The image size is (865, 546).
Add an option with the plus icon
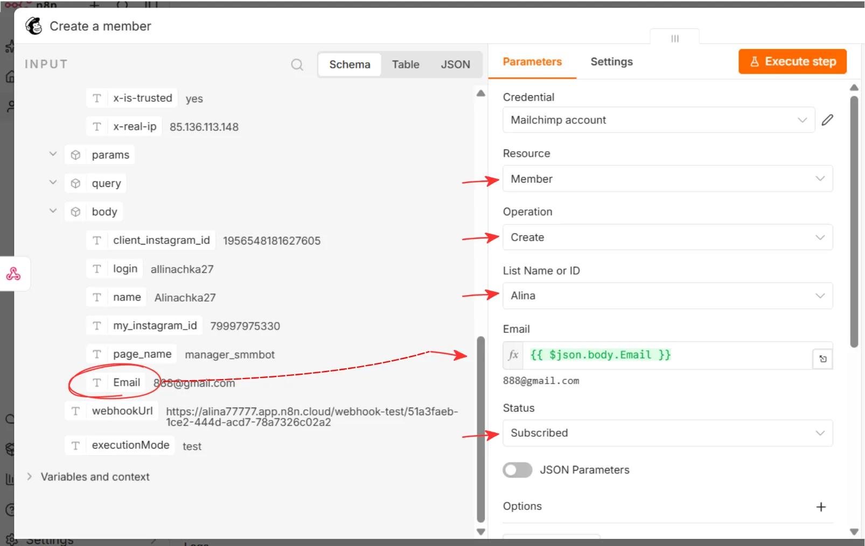coord(821,507)
